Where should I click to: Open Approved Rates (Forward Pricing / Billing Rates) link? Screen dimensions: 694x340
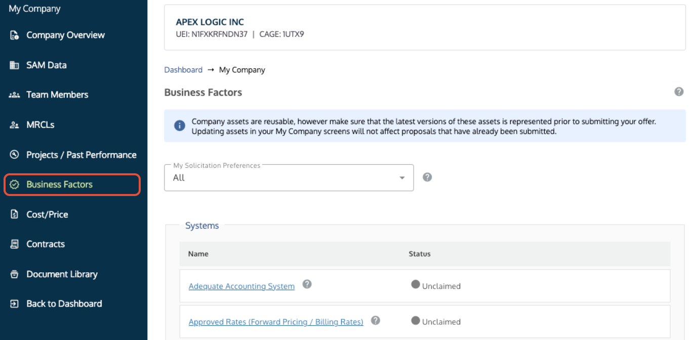click(276, 322)
